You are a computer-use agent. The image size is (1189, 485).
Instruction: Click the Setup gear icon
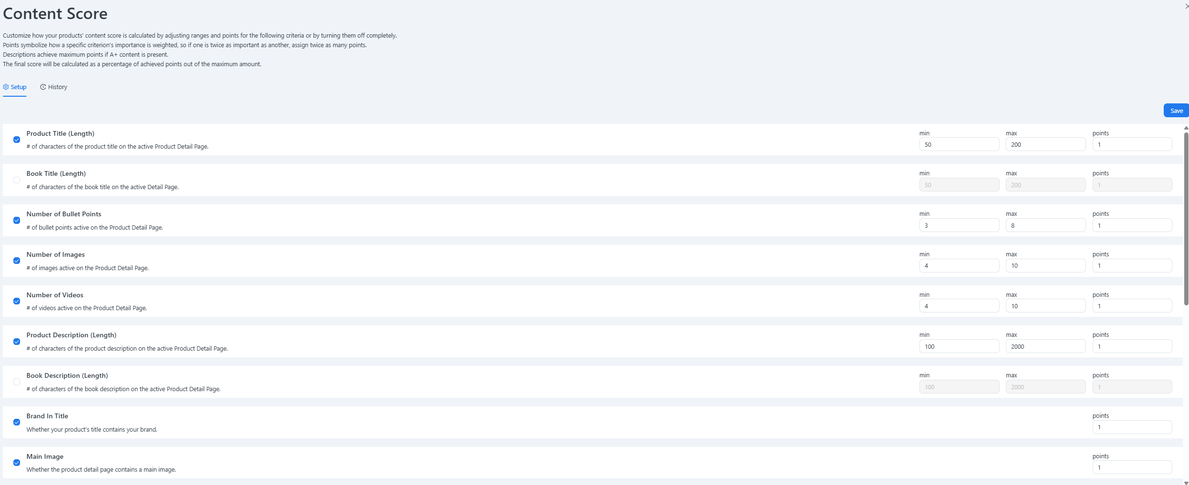(x=6, y=87)
